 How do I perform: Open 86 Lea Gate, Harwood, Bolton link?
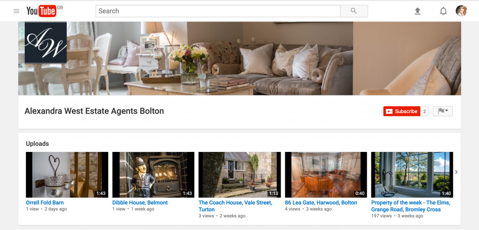tap(321, 202)
